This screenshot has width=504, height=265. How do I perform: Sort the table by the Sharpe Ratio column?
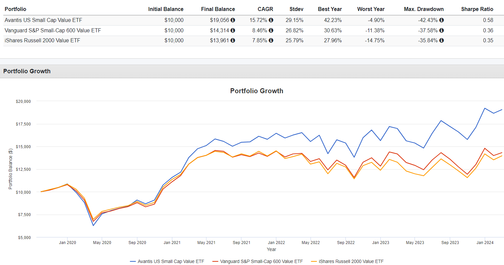(x=477, y=9)
